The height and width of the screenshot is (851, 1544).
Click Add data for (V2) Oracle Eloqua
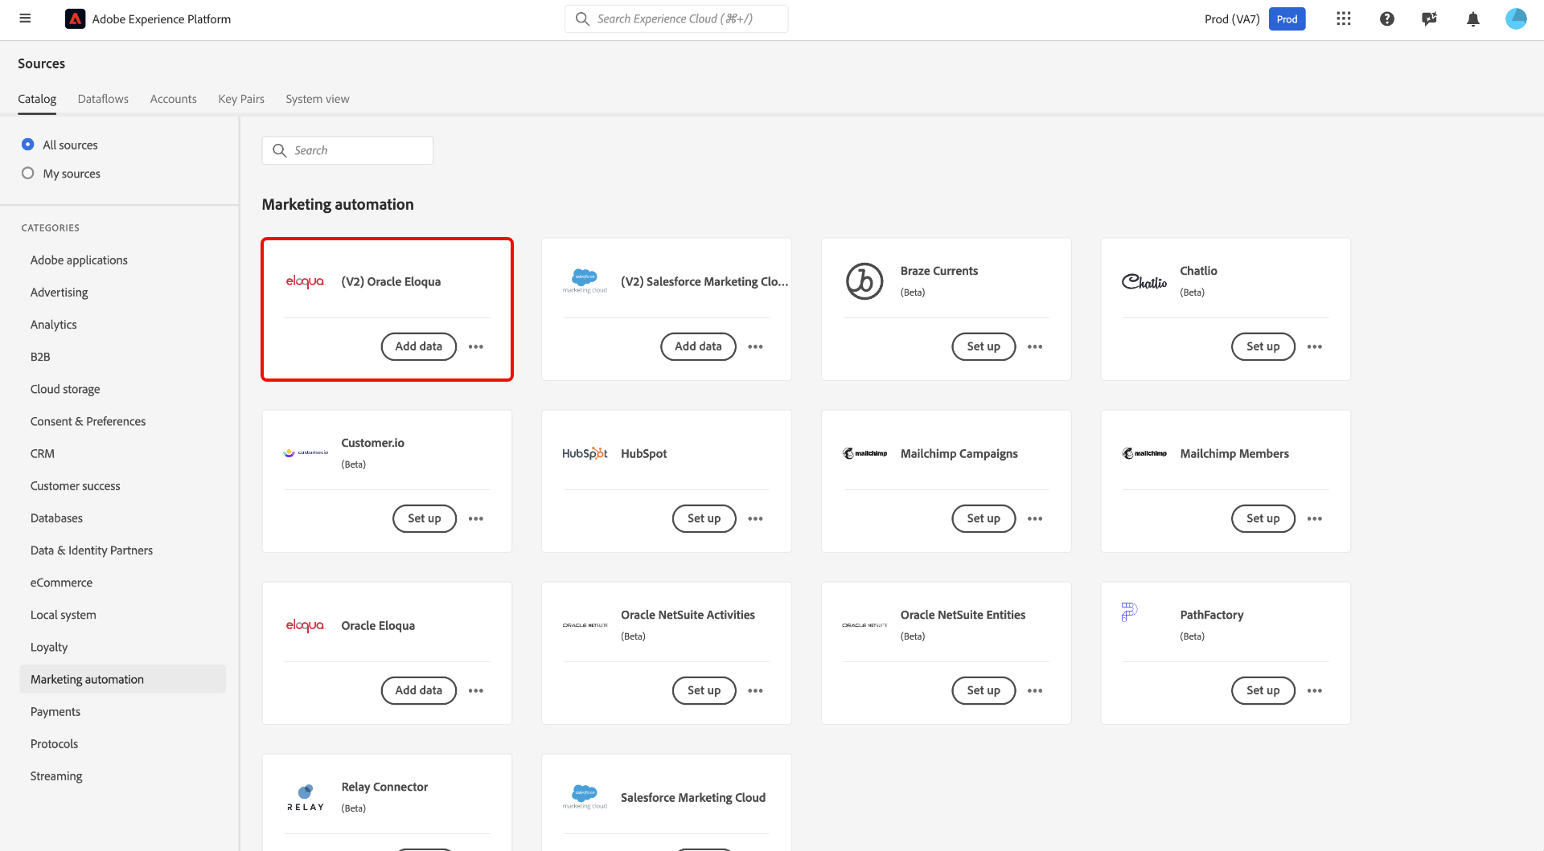click(419, 346)
